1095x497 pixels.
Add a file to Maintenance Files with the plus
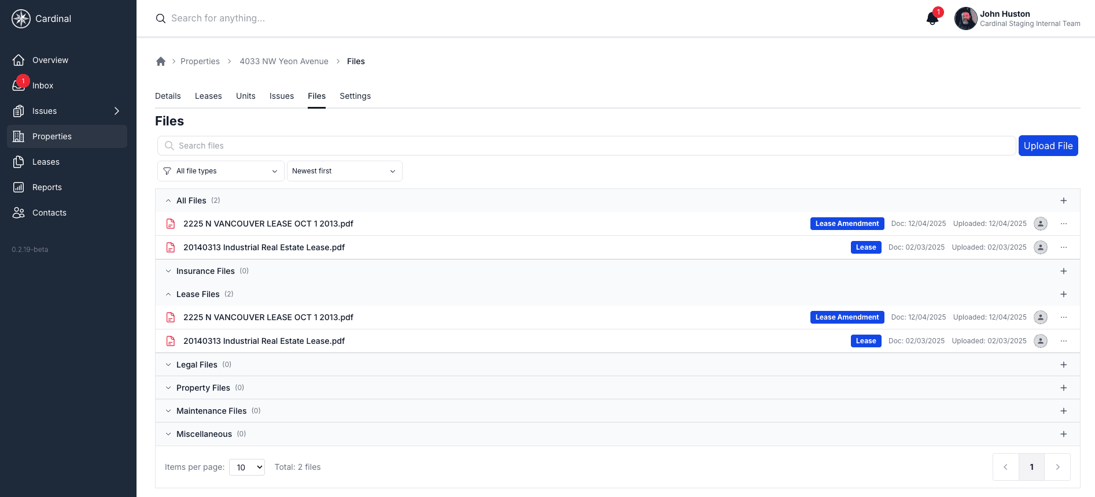[1063, 411]
